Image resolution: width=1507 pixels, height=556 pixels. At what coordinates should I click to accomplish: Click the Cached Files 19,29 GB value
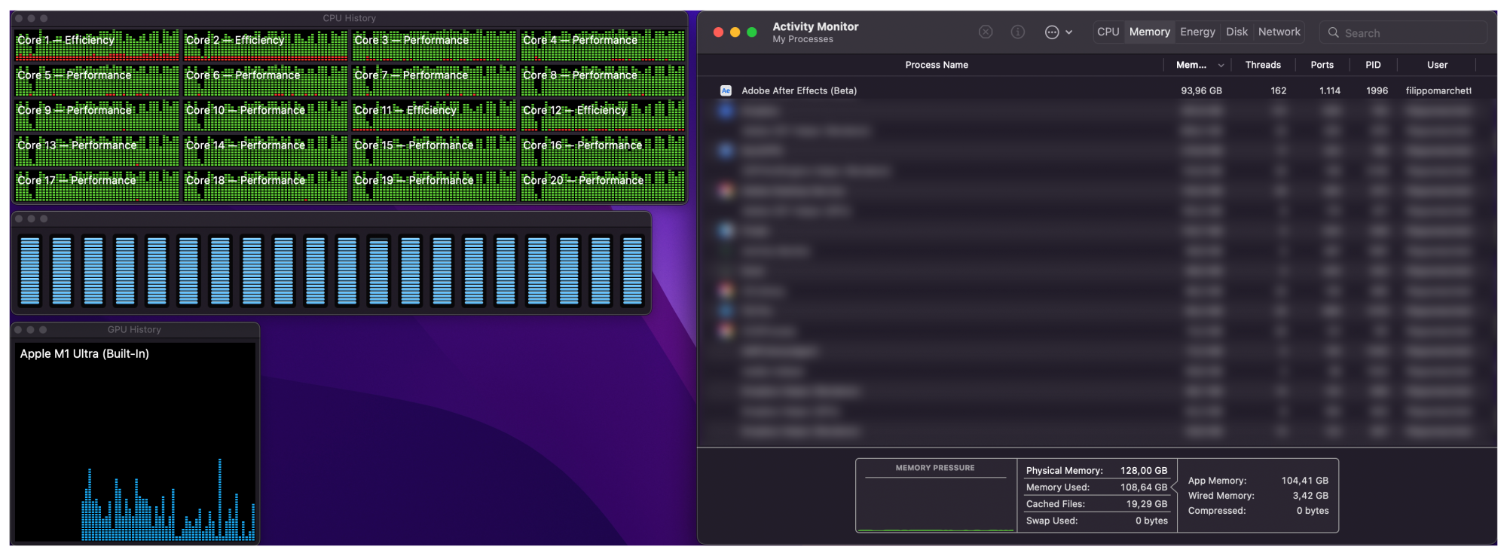[x=1146, y=504]
